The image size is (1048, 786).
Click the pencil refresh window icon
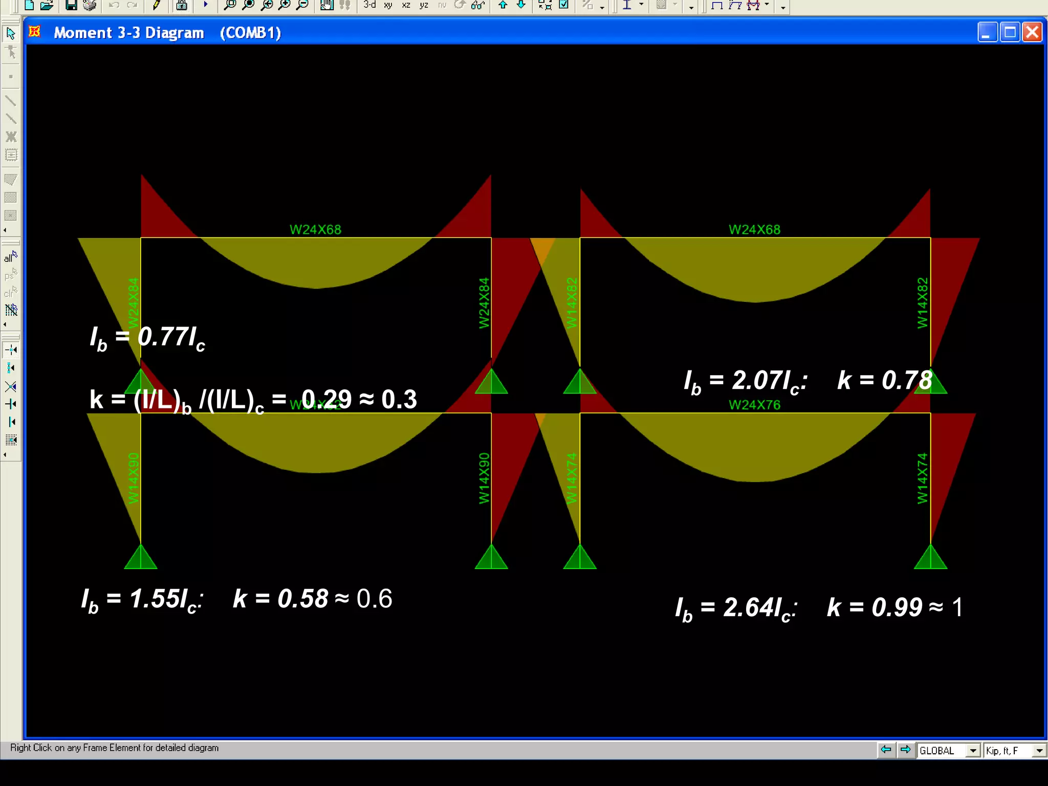pos(157,5)
